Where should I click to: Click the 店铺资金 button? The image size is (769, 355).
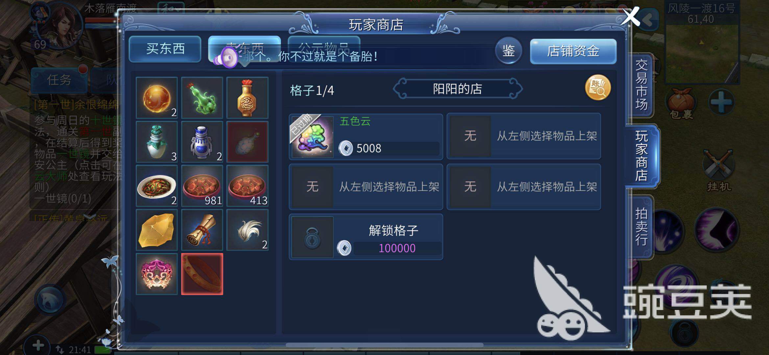(x=573, y=51)
